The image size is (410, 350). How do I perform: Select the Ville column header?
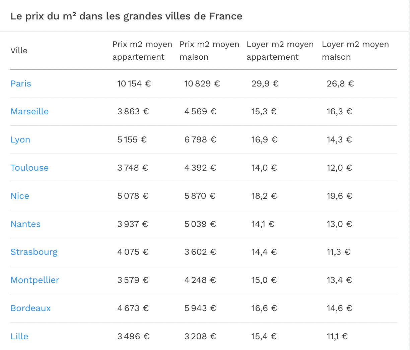pos(19,51)
